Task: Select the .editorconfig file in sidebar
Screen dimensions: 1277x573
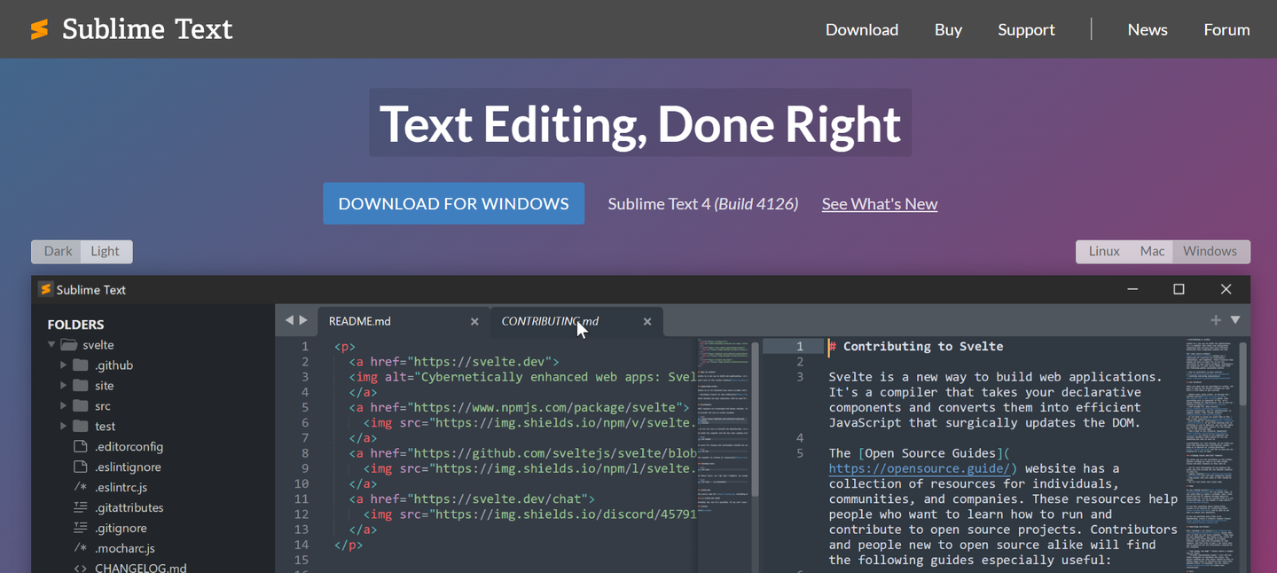Action: point(129,446)
